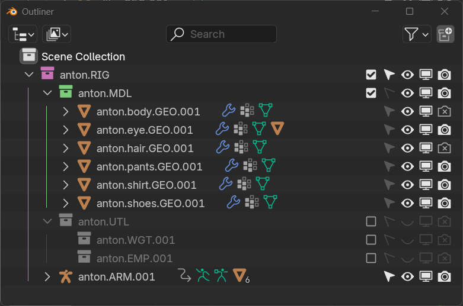Click the Blender logo in title bar
This screenshot has width=463, height=306.
pos(12,11)
